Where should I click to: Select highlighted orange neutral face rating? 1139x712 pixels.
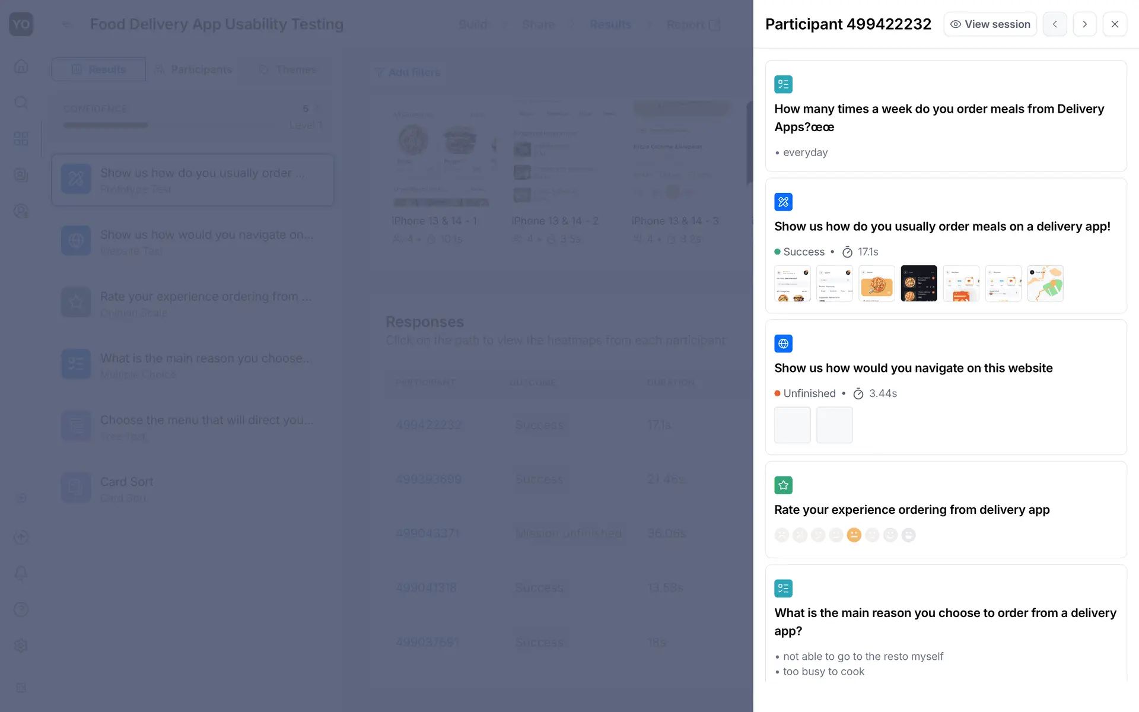pos(854,535)
